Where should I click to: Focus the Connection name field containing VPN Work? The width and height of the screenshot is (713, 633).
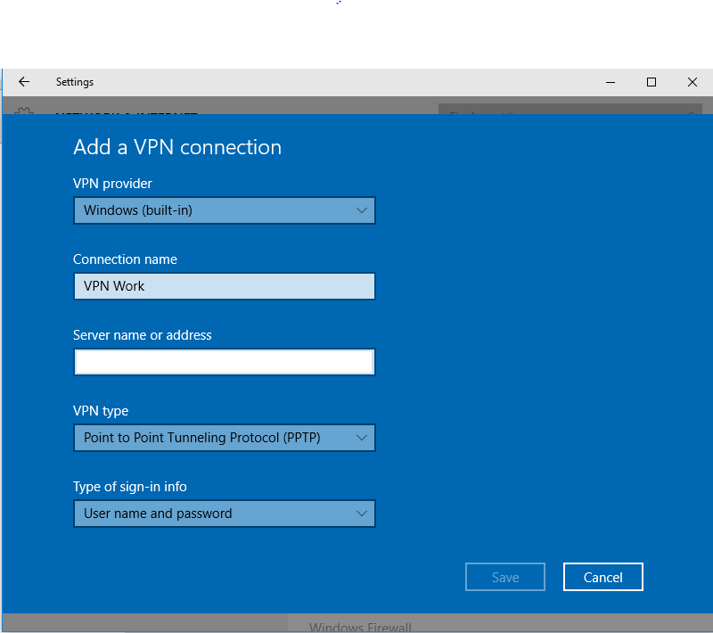click(225, 286)
